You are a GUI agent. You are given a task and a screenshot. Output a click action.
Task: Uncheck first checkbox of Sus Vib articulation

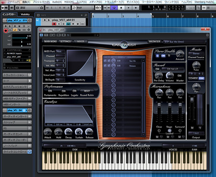(x=105, y=60)
